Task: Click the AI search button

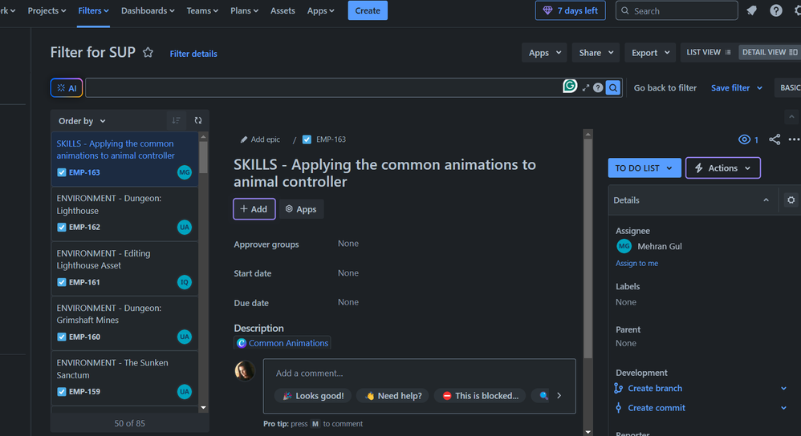Action: (67, 87)
